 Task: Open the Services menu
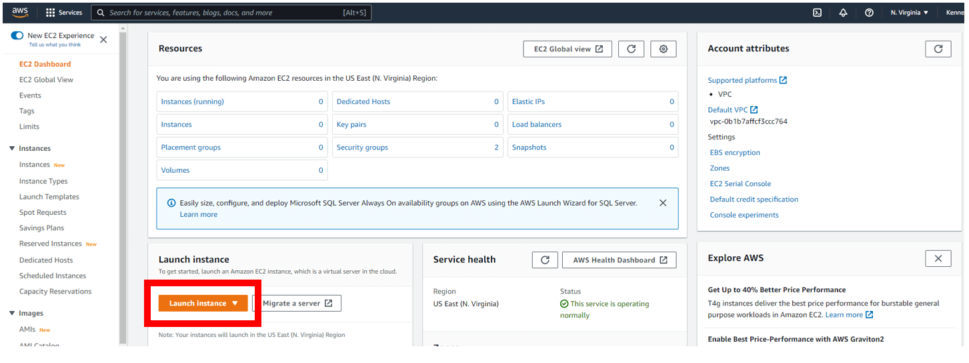(x=64, y=13)
